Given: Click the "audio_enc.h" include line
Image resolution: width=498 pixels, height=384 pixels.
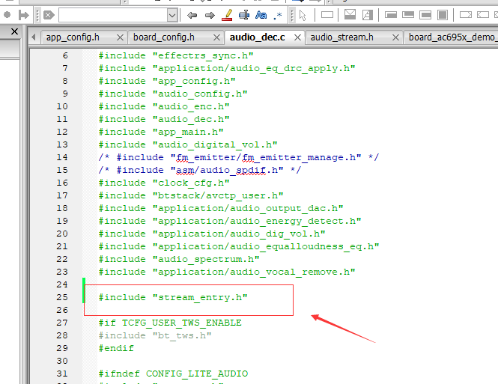Looking at the screenshot, I should pos(164,106).
